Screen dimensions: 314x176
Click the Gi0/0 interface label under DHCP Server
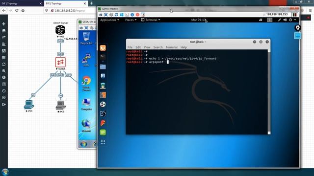click(60, 41)
